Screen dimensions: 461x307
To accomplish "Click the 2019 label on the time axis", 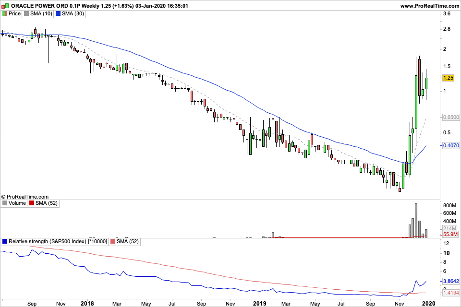I will [x=260, y=304].
